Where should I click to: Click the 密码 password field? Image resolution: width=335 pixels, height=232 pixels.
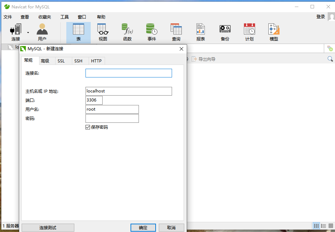112,118
